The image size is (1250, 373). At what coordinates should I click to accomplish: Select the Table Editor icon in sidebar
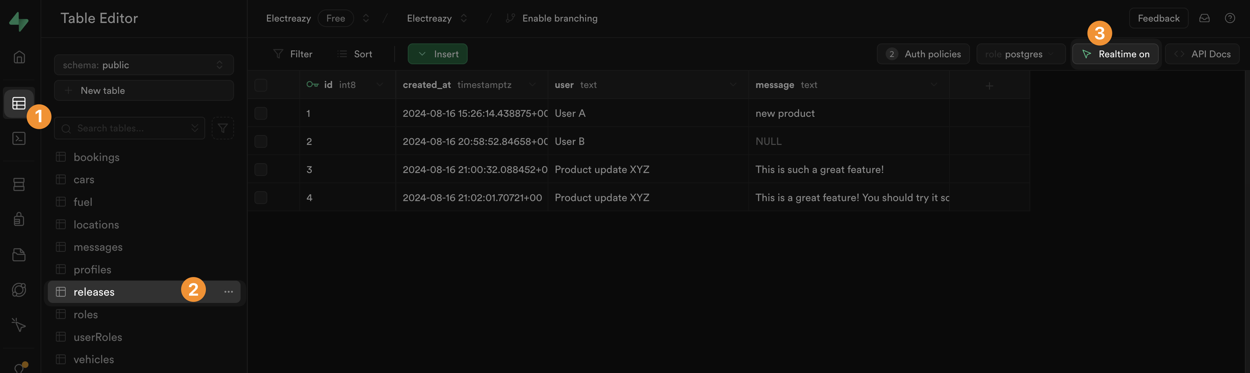coord(19,103)
